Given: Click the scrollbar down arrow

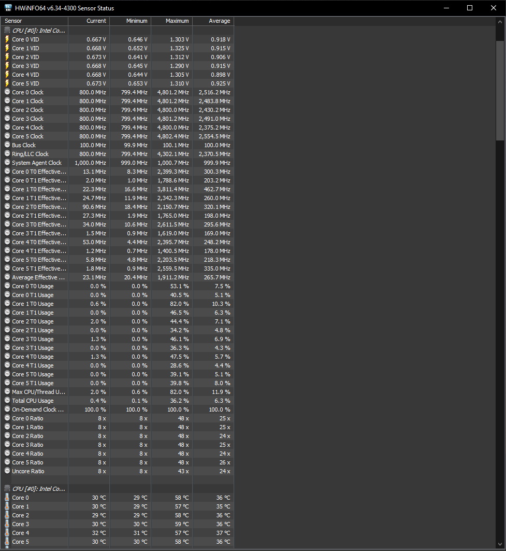Looking at the screenshot, I should click(500, 545).
